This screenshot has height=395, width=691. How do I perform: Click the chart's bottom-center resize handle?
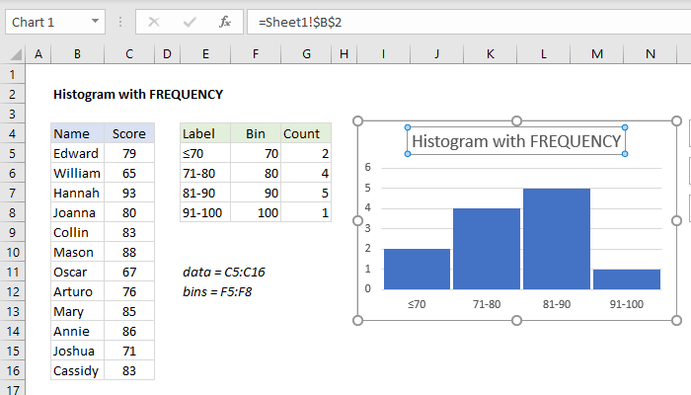pyautogui.click(x=517, y=321)
